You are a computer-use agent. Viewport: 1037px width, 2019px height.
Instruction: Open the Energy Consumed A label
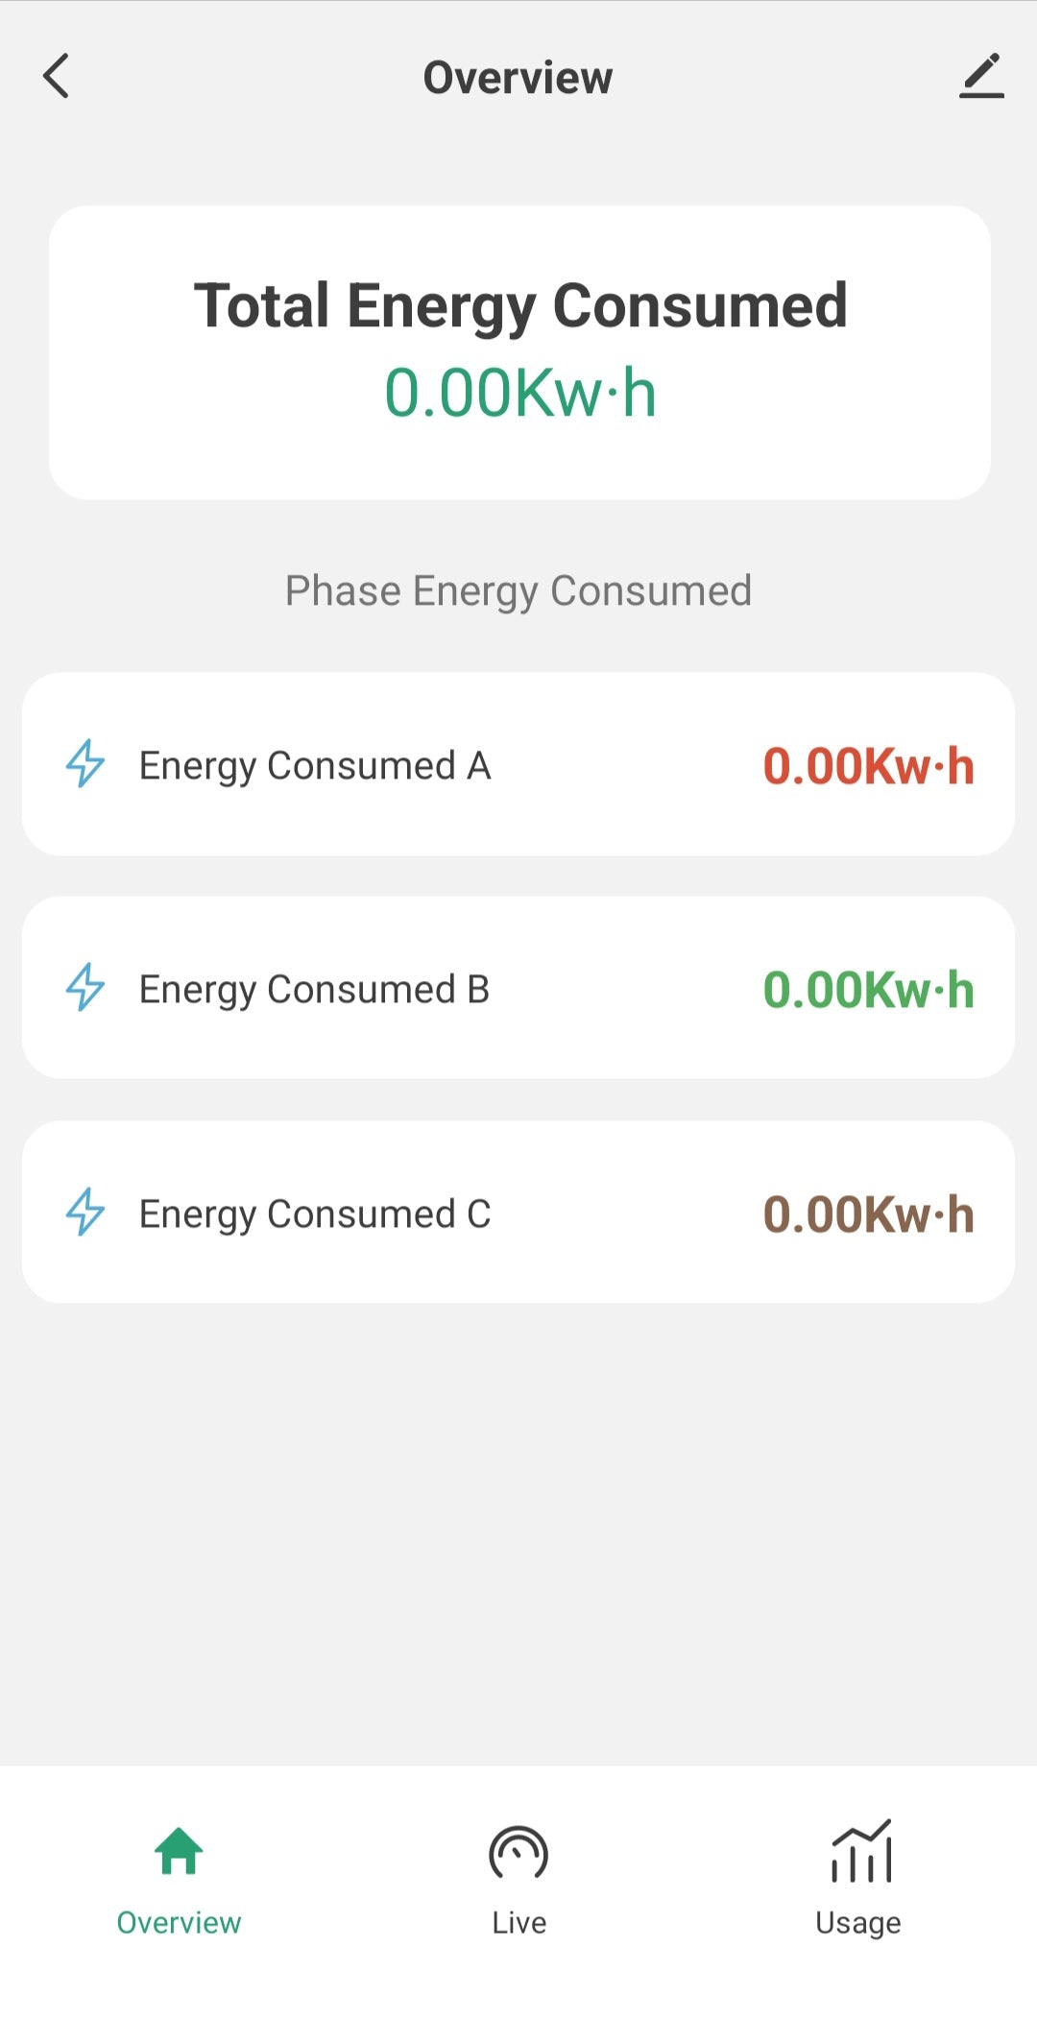point(315,766)
